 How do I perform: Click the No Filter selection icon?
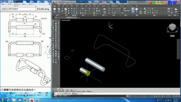point(137,9)
